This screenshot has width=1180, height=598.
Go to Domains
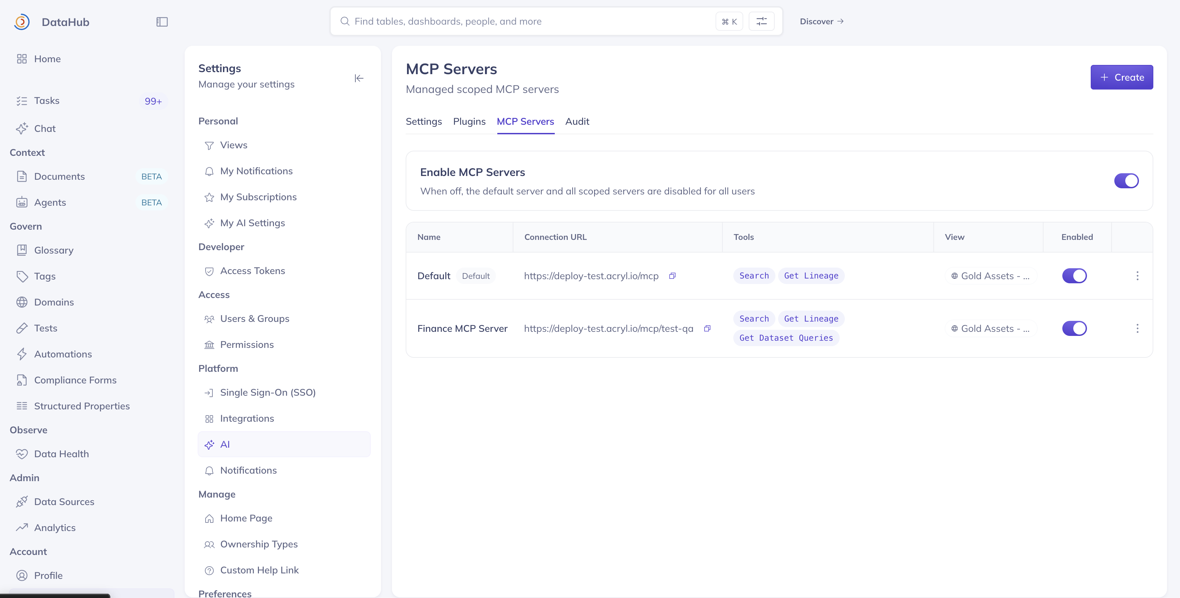click(92, 302)
